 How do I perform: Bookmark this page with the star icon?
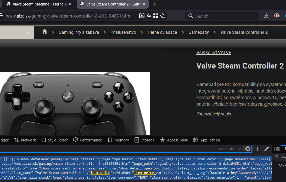coord(163,16)
